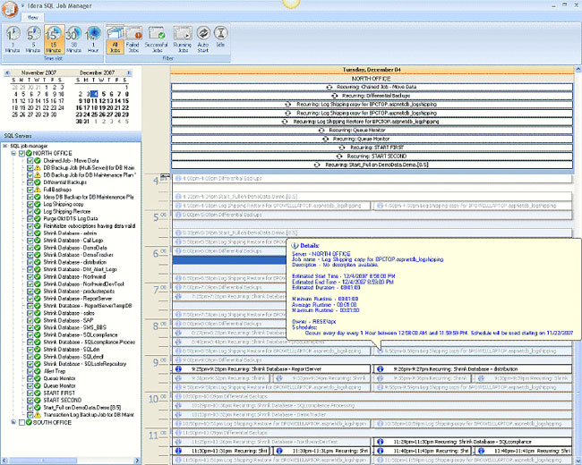Uncheck the Log Shipping Restore checkbox
The height and width of the screenshot is (465, 582).
(x=30, y=211)
